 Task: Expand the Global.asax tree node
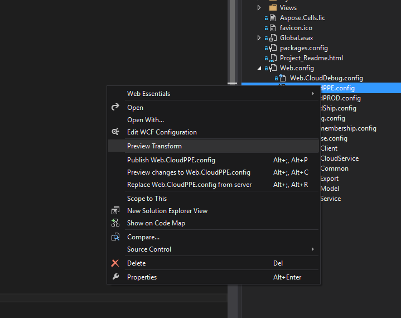click(259, 38)
